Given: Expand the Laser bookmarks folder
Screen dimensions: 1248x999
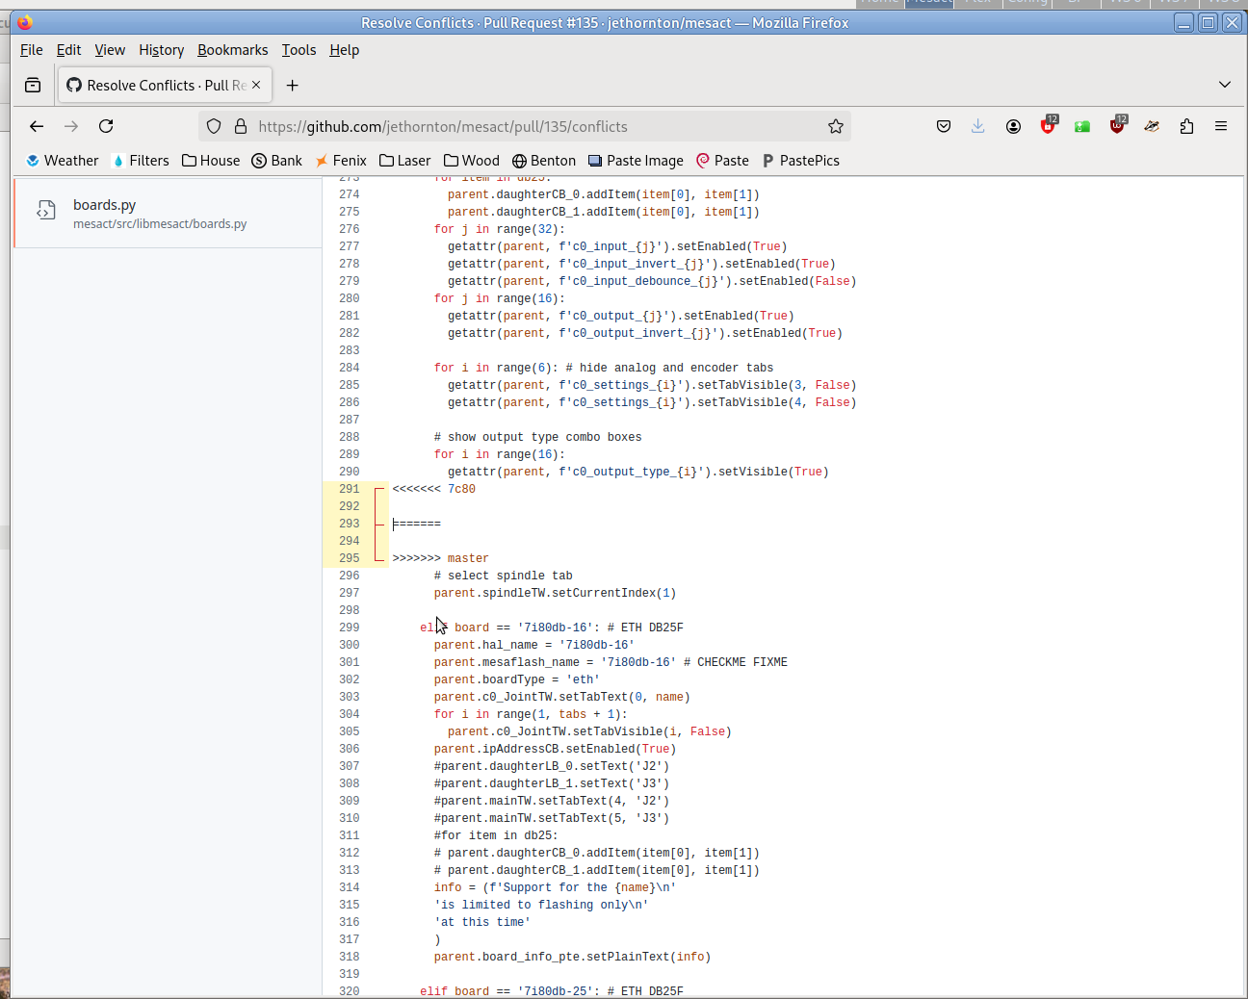Looking at the screenshot, I should [x=405, y=161].
